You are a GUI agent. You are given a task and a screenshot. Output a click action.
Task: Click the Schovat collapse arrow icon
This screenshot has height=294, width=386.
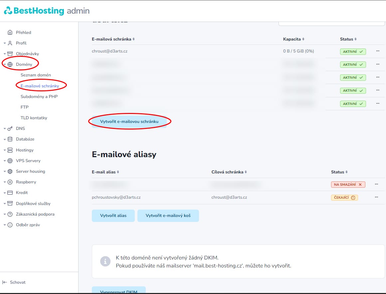4,282
